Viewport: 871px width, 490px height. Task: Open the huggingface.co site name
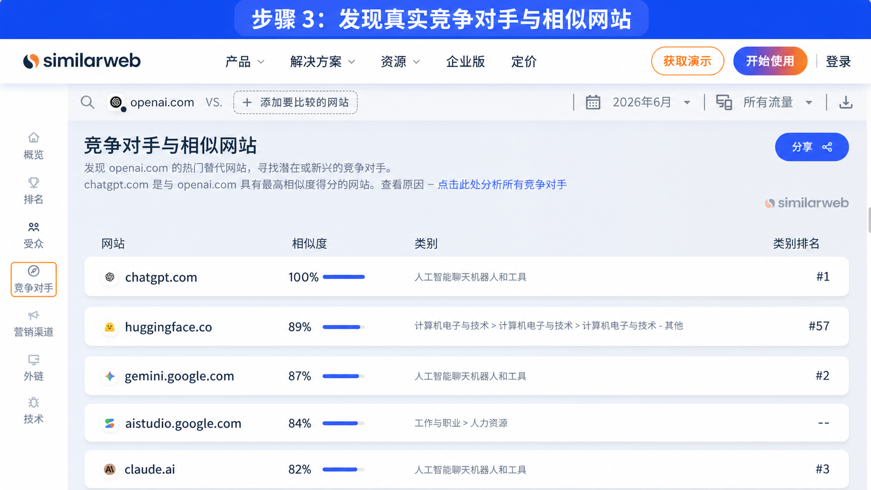[x=168, y=327]
